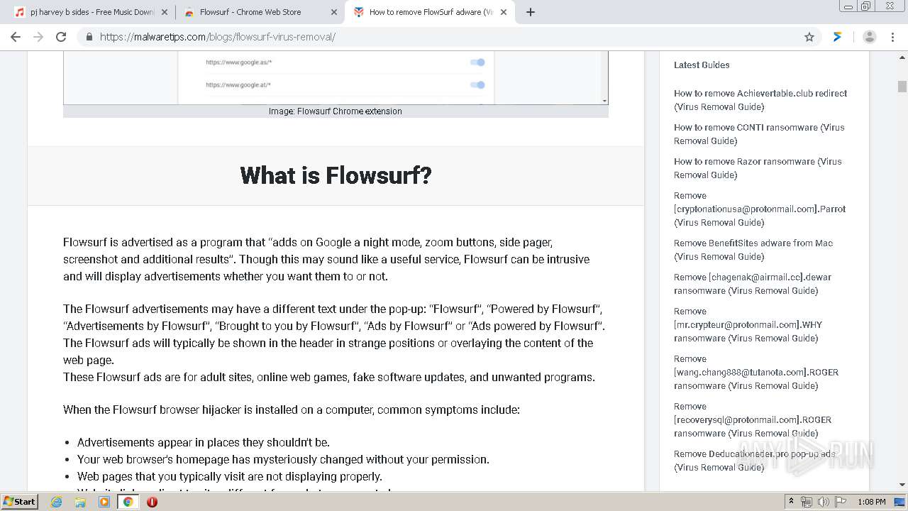Reload the current page

pos(61,37)
